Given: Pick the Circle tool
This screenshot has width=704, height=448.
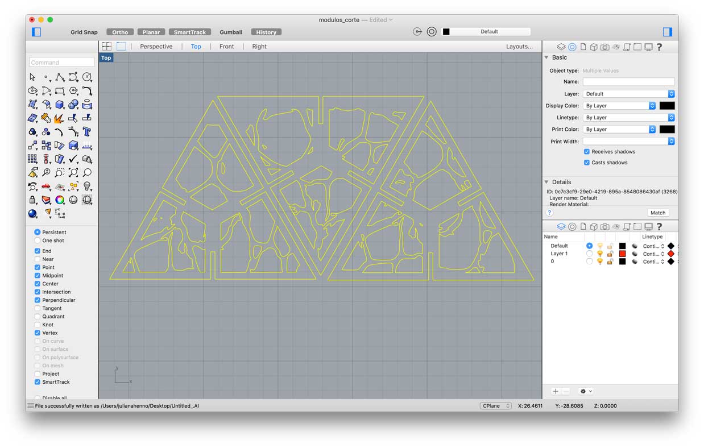Looking at the screenshot, I should coord(87,77).
